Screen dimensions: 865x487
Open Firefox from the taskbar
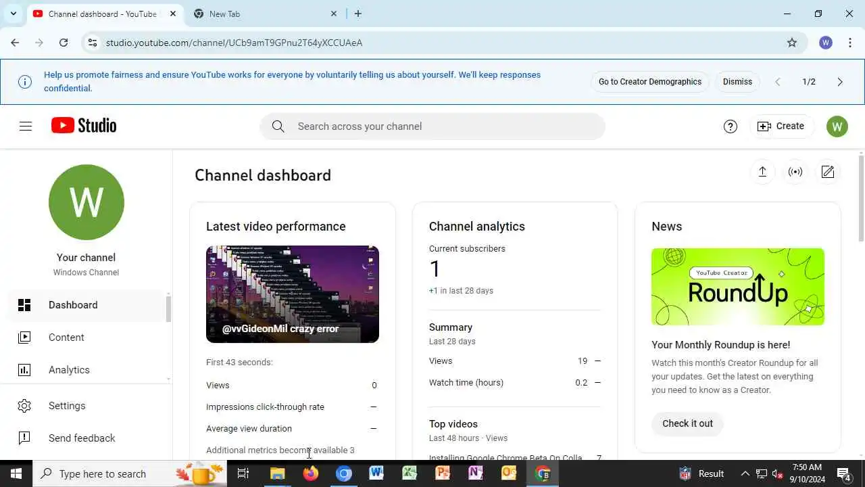pos(311,473)
